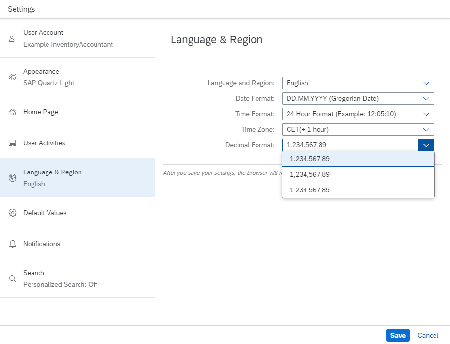Switch to the Appearance settings section
The image size is (450, 344).
coord(78,77)
